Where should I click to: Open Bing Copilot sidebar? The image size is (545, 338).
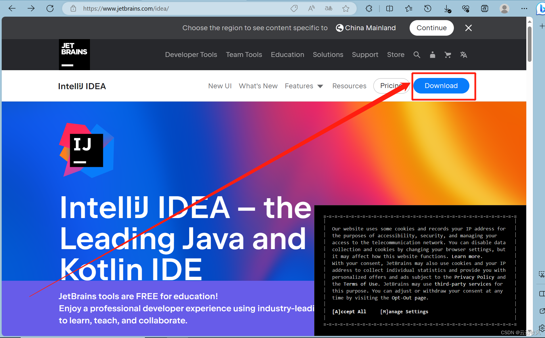coord(541,9)
